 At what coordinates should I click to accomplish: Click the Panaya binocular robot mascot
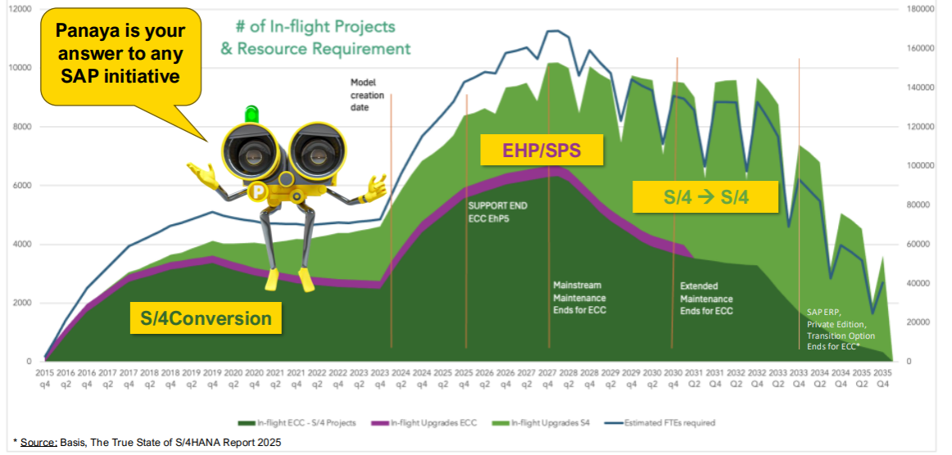(287, 198)
